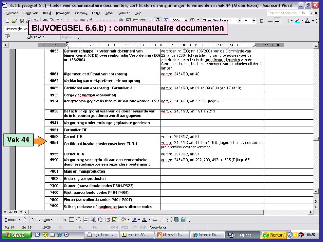Save the document with diskette icon
The height and width of the screenshot is (242, 323).
tap(22, 20)
